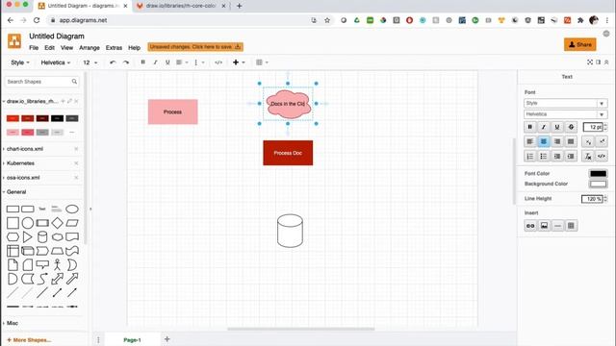
Task: Click the undo arrow in toolbar
Action: coord(113,62)
